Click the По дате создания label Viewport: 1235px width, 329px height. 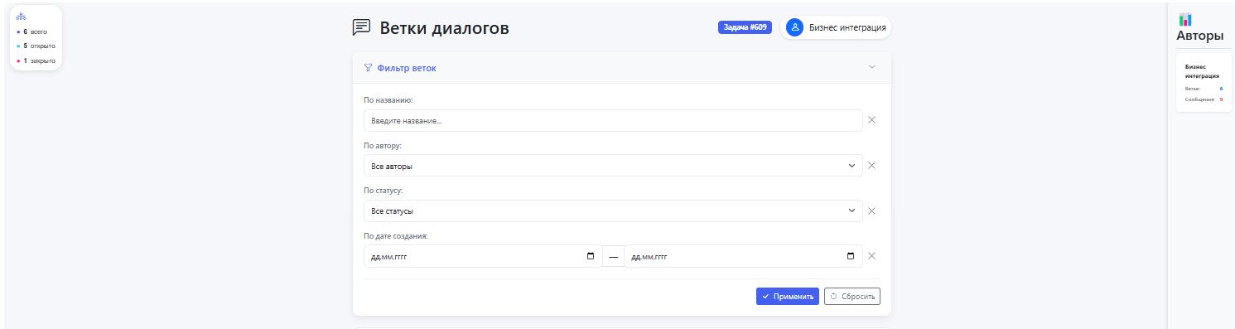[x=396, y=235]
